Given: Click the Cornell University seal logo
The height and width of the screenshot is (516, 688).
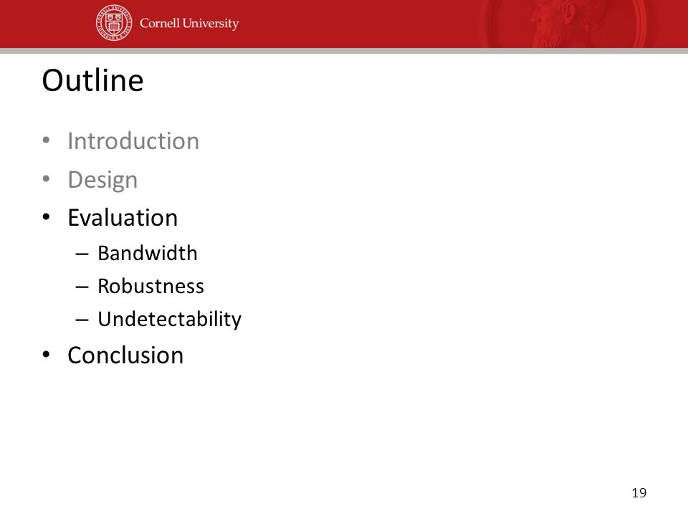Looking at the screenshot, I should (114, 23).
